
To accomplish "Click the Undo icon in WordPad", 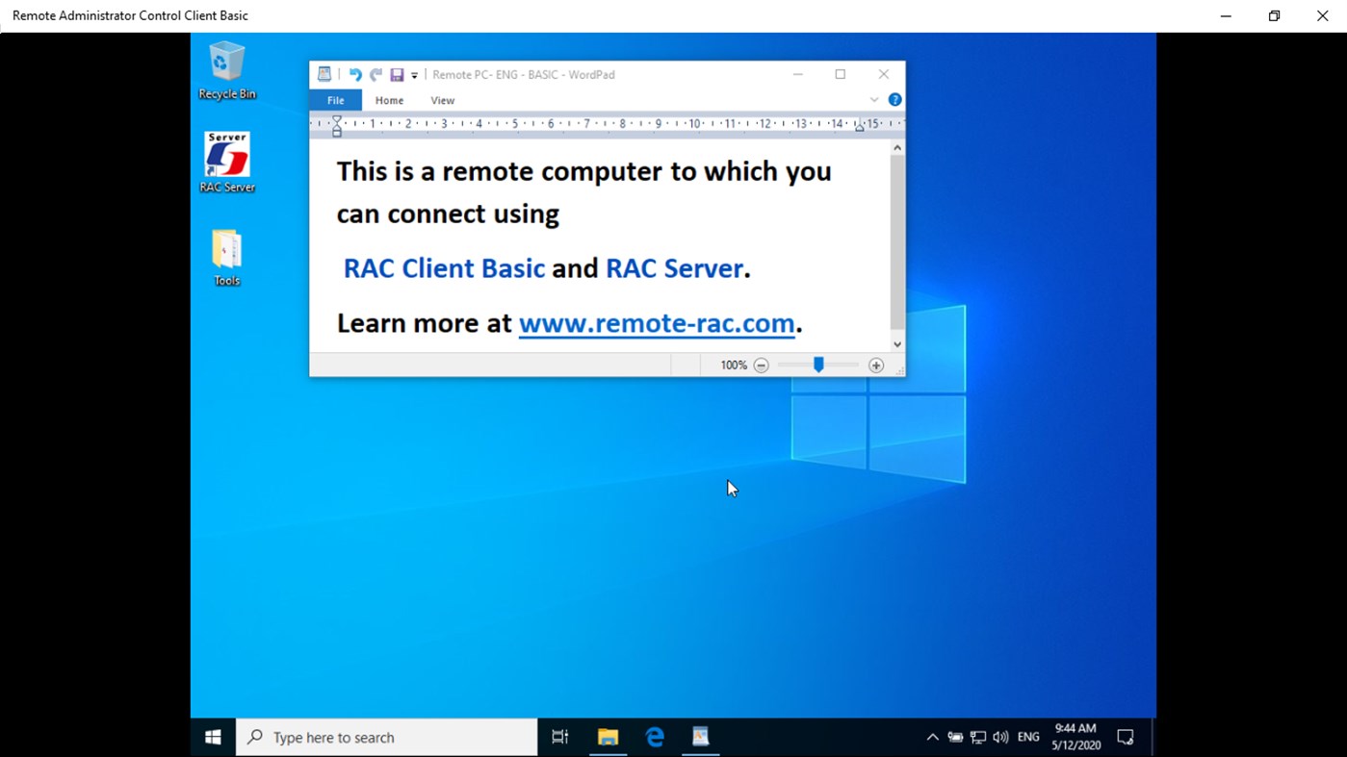I will pos(355,74).
